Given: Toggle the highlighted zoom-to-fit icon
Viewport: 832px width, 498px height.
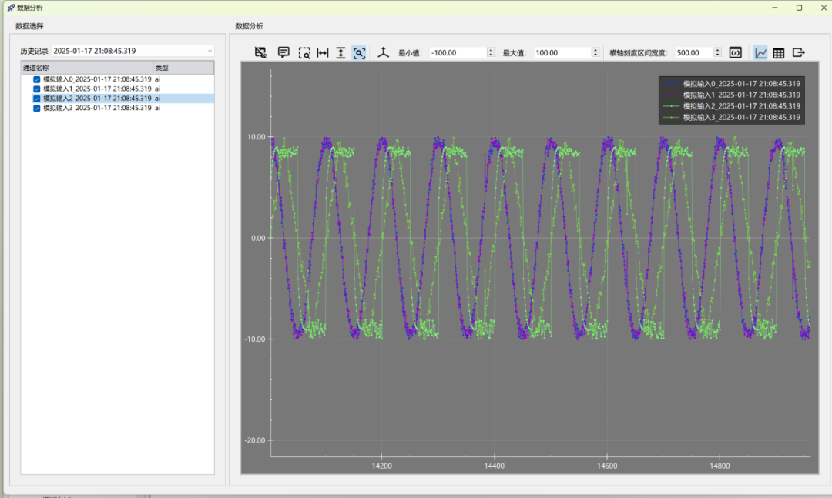Looking at the screenshot, I should coord(359,52).
